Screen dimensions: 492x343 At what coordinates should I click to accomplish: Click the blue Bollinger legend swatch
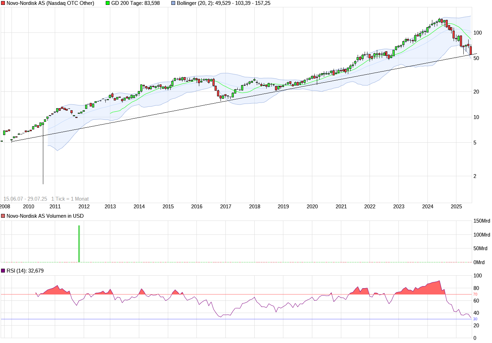click(x=173, y=3)
